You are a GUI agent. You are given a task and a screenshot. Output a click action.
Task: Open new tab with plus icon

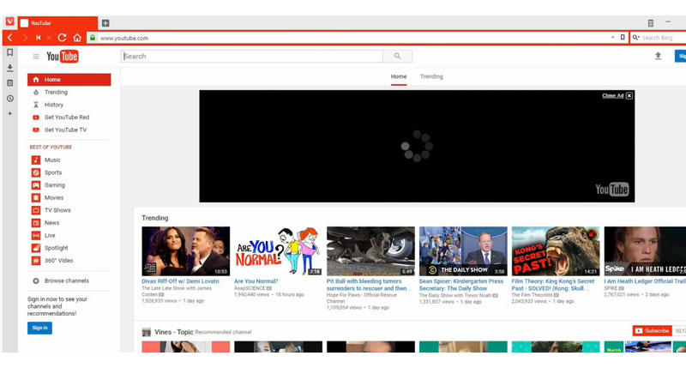[105, 23]
